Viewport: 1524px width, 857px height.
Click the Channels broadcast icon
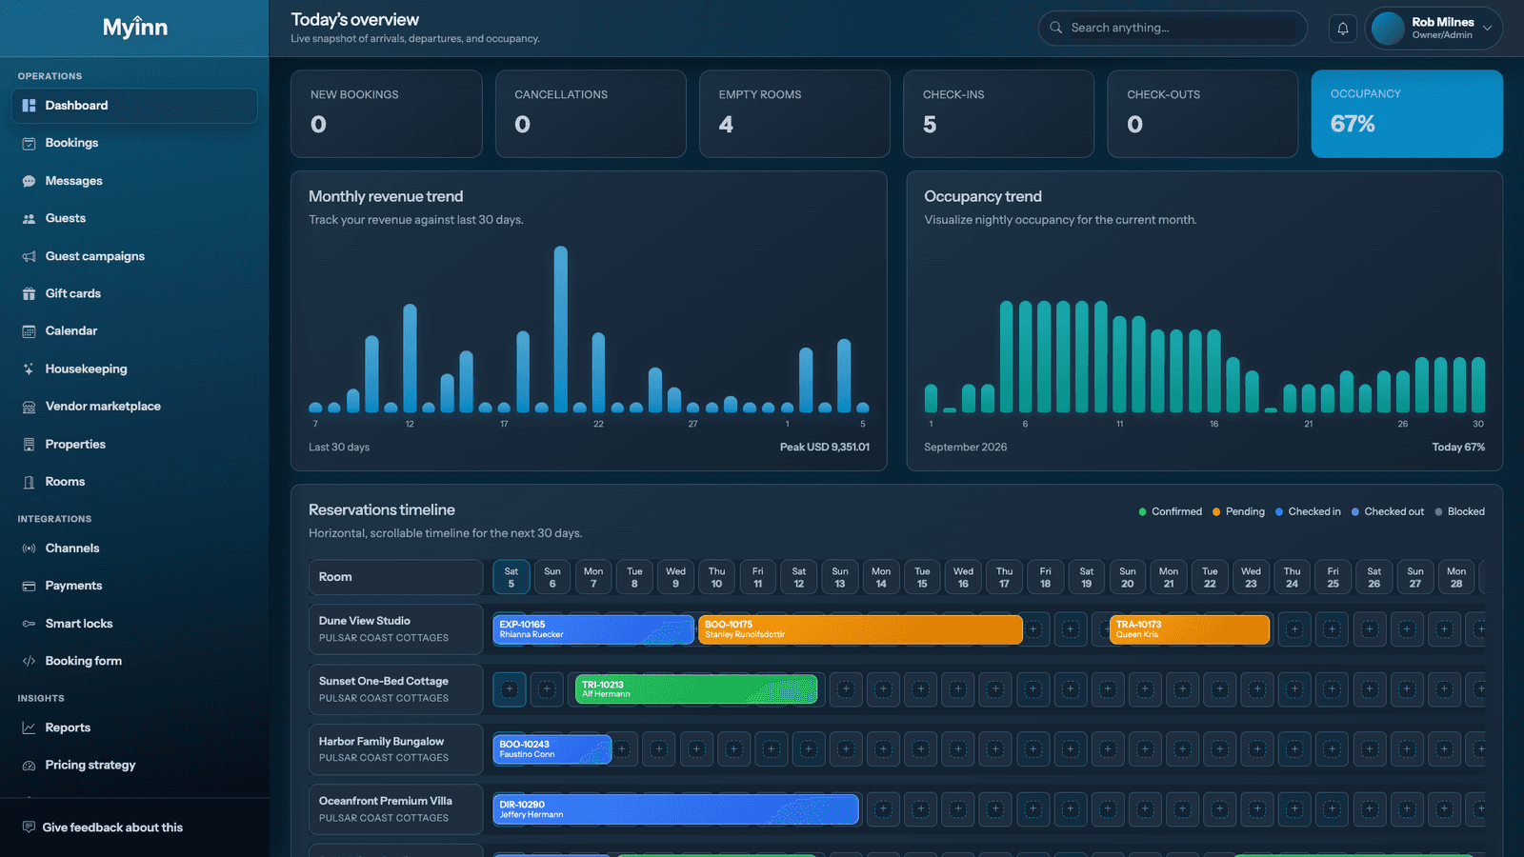[29, 548]
